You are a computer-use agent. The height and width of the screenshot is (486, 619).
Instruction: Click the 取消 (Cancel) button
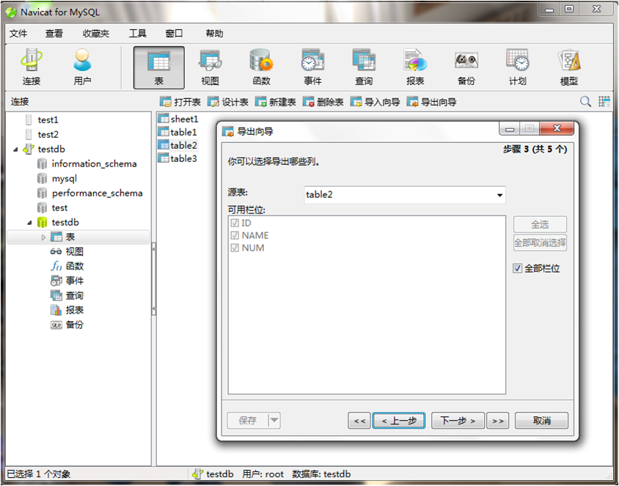coord(542,421)
